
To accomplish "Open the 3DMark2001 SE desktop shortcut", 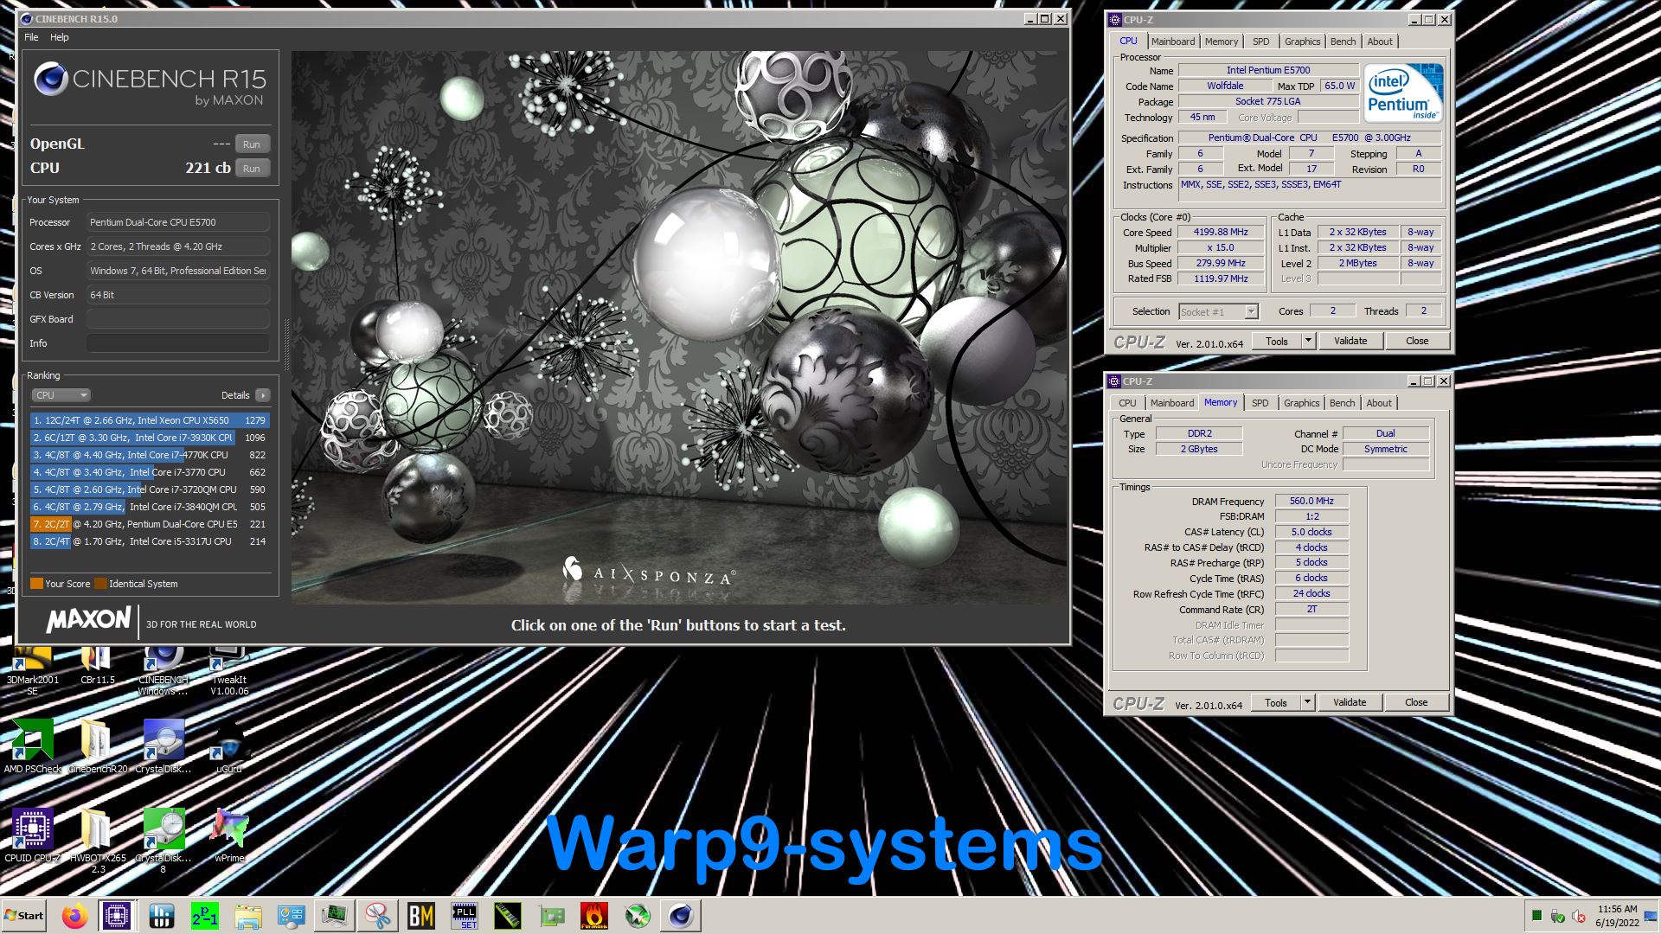I will click(33, 670).
